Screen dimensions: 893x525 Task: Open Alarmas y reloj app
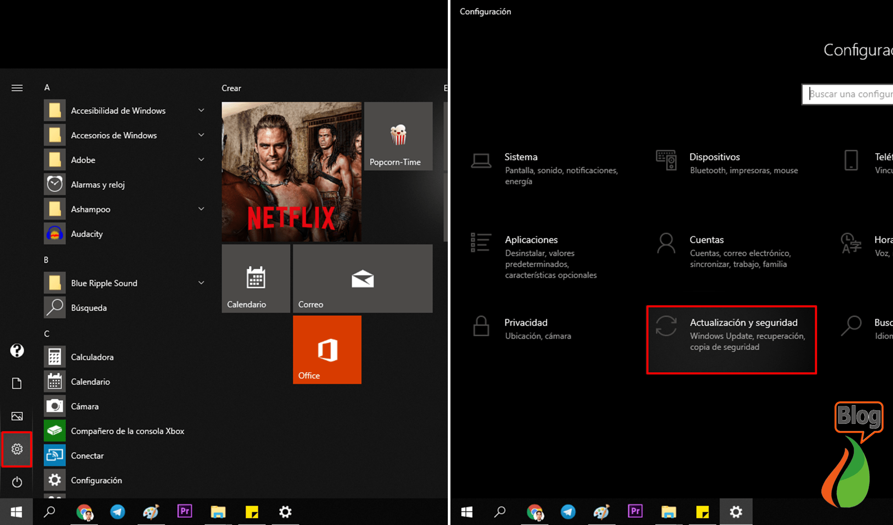coord(125,184)
